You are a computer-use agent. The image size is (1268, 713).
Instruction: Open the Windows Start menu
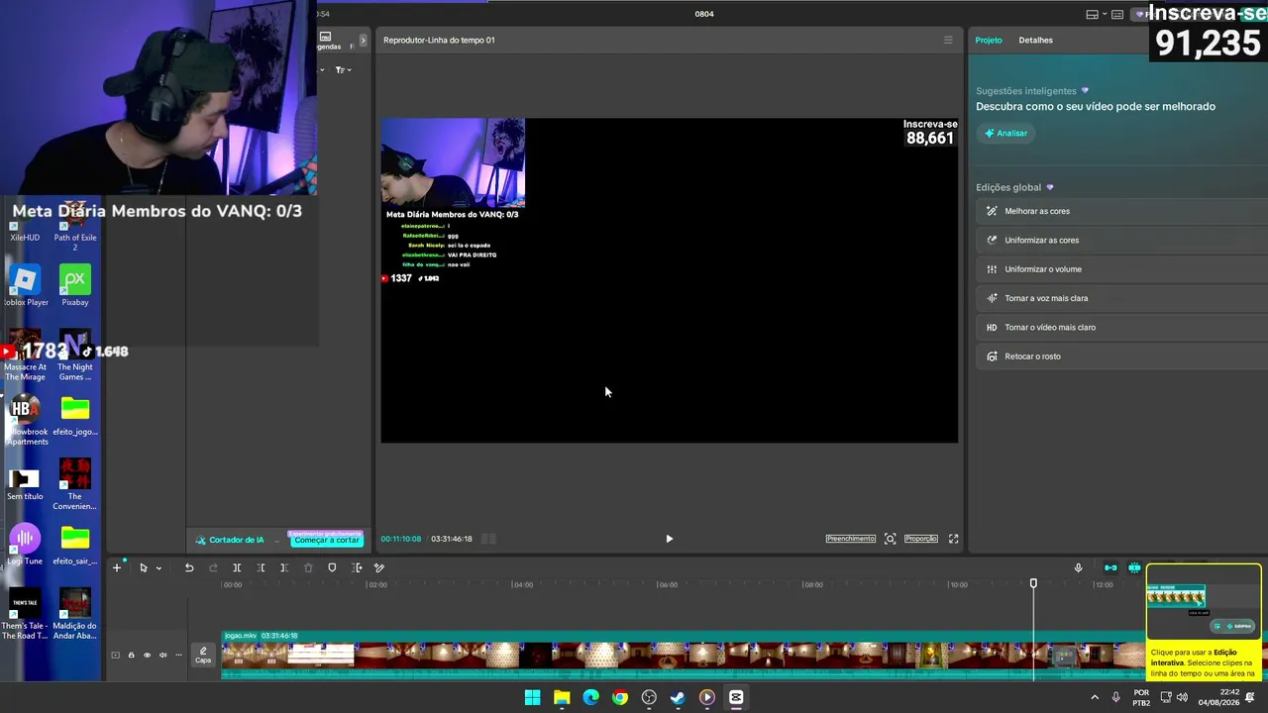(x=532, y=697)
